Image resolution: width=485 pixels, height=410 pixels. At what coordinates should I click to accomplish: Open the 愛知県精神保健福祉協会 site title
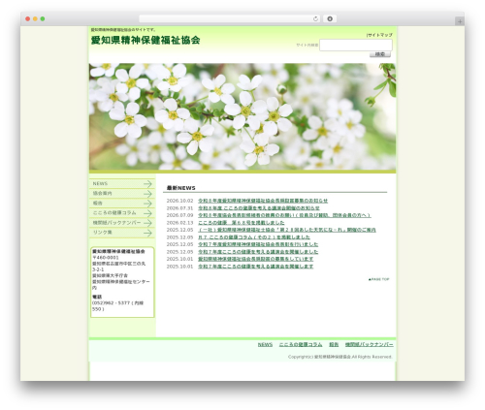pyautogui.click(x=145, y=41)
